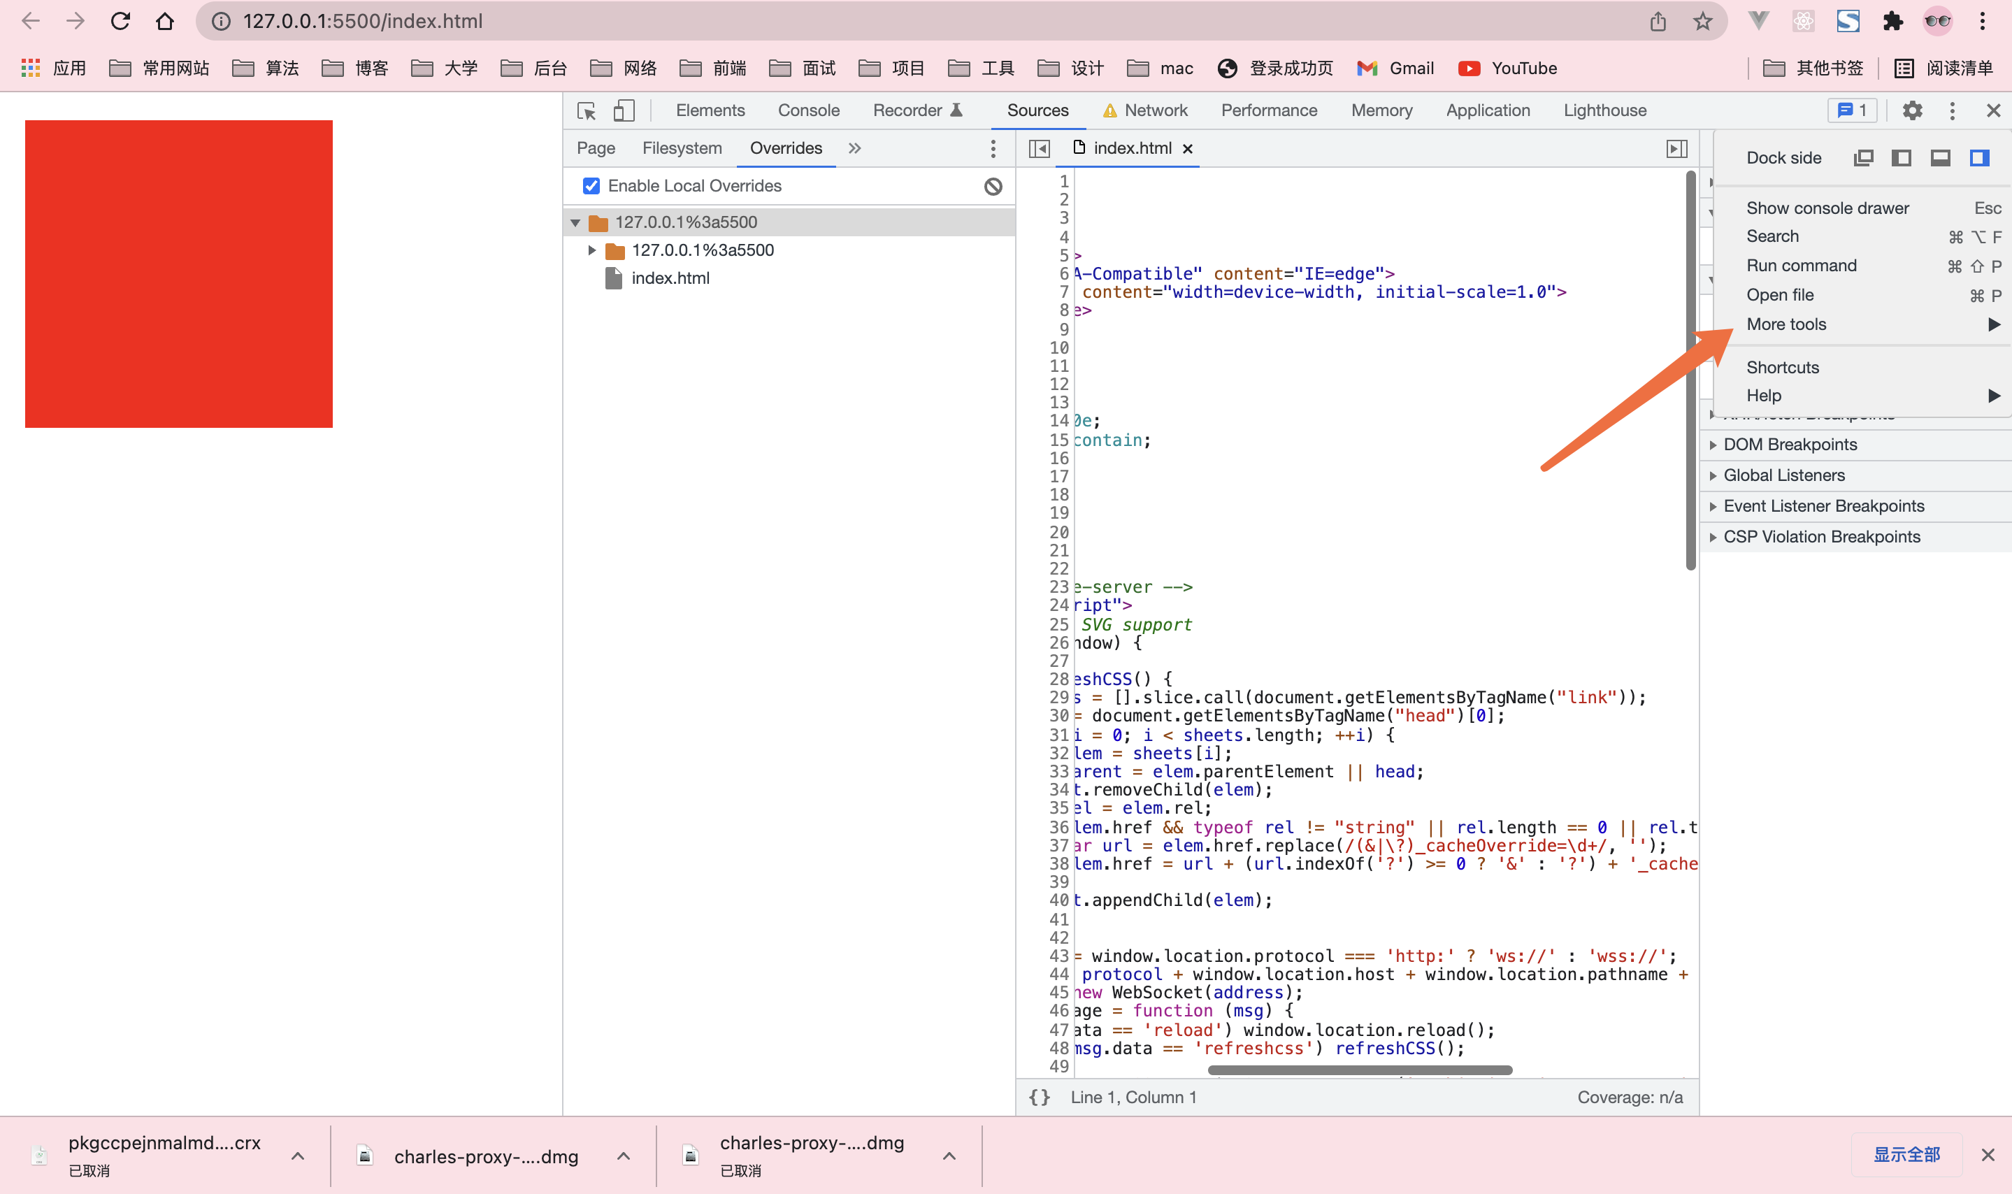
Task: Dock DevTools to the left side
Action: [x=1901, y=159]
